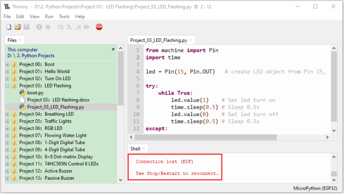The height and width of the screenshot is (194, 344).
Task: Expand Project 12: Active Buzzer folder
Action: click(x=7, y=171)
